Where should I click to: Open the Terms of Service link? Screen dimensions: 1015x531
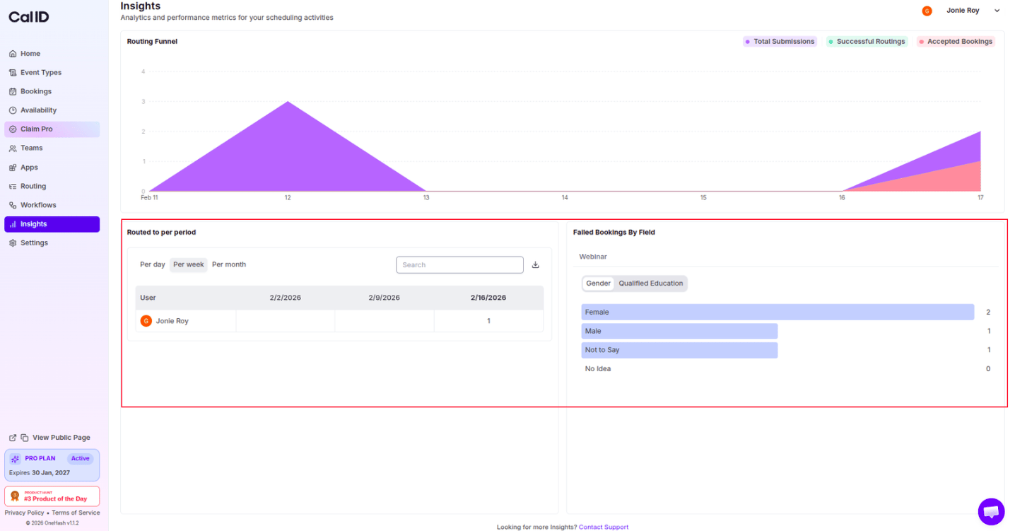click(x=76, y=513)
